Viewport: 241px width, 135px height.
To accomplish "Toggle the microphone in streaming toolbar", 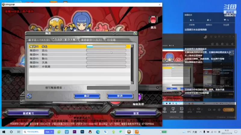I will (x=190, y=109).
